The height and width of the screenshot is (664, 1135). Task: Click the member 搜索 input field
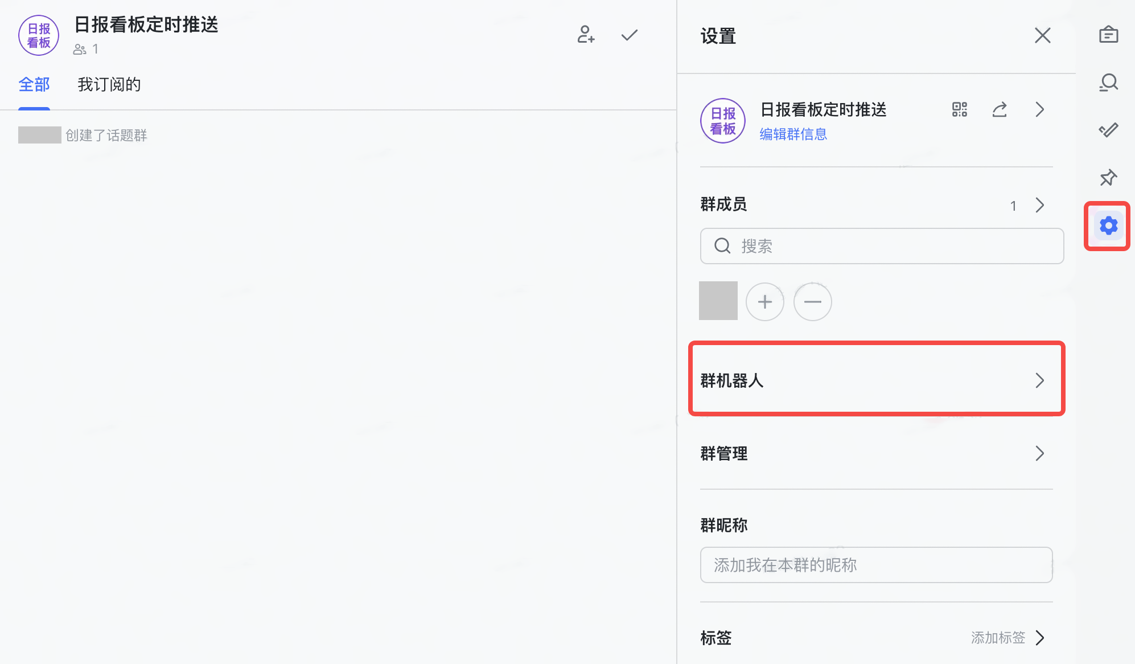pyautogui.click(x=882, y=246)
